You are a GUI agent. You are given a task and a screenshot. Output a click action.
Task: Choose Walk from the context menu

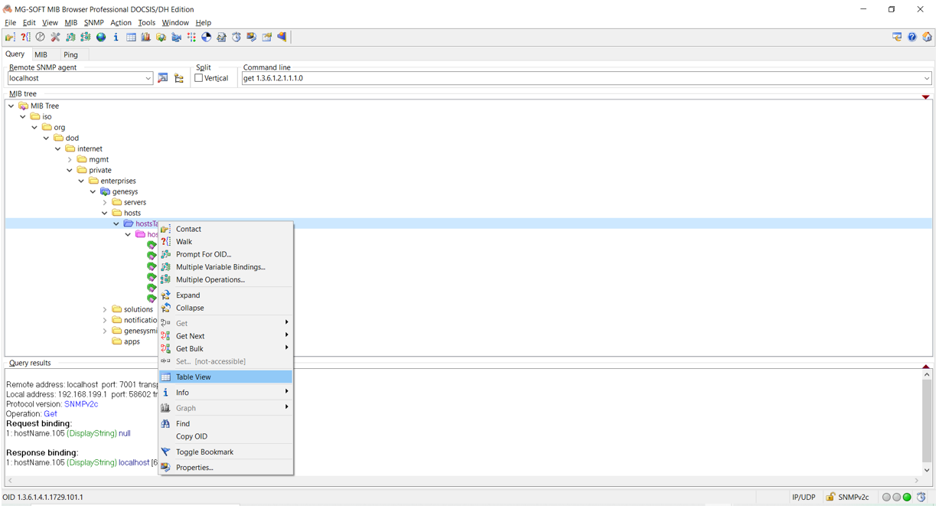click(x=184, y=242)
